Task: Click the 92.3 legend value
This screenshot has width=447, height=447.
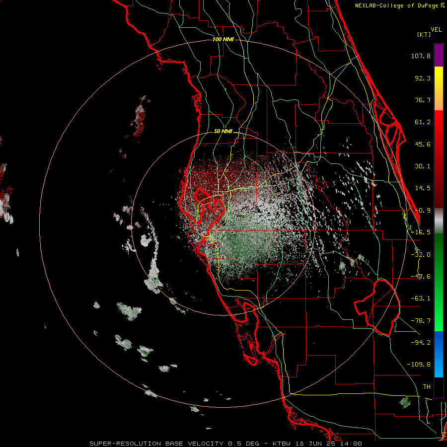Action: (x=423, y=78)
